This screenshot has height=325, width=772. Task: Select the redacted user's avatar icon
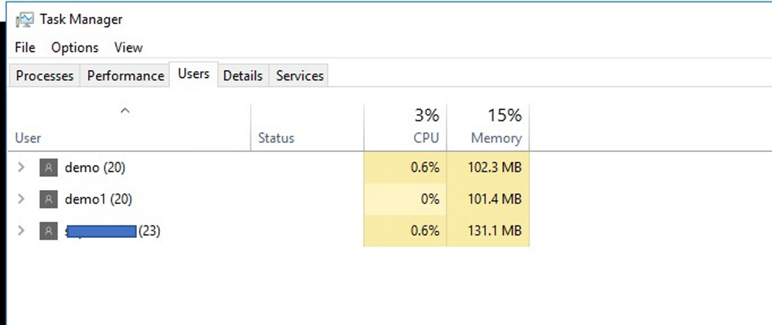[48, 231]
